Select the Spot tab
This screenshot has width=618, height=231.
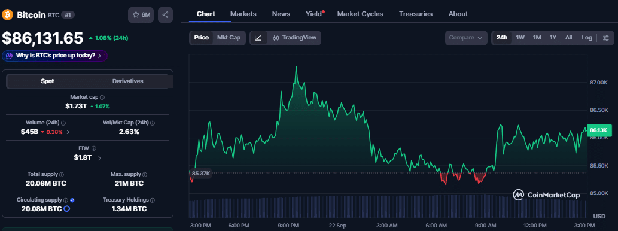(47, 81)
